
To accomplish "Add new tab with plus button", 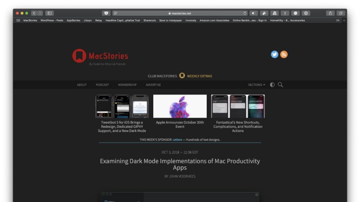I will pyautogui.click(x=344, y=21).
